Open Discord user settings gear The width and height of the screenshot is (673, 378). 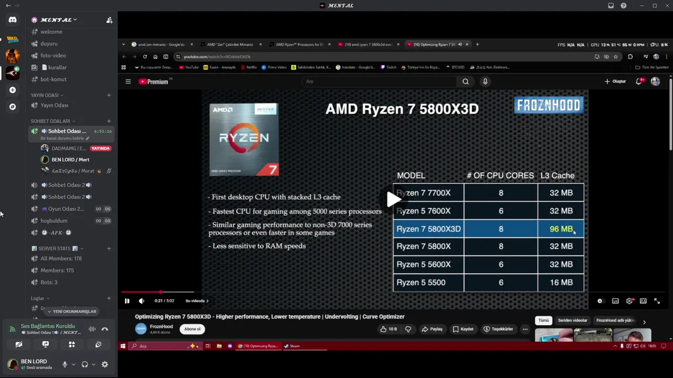[105, 364]
